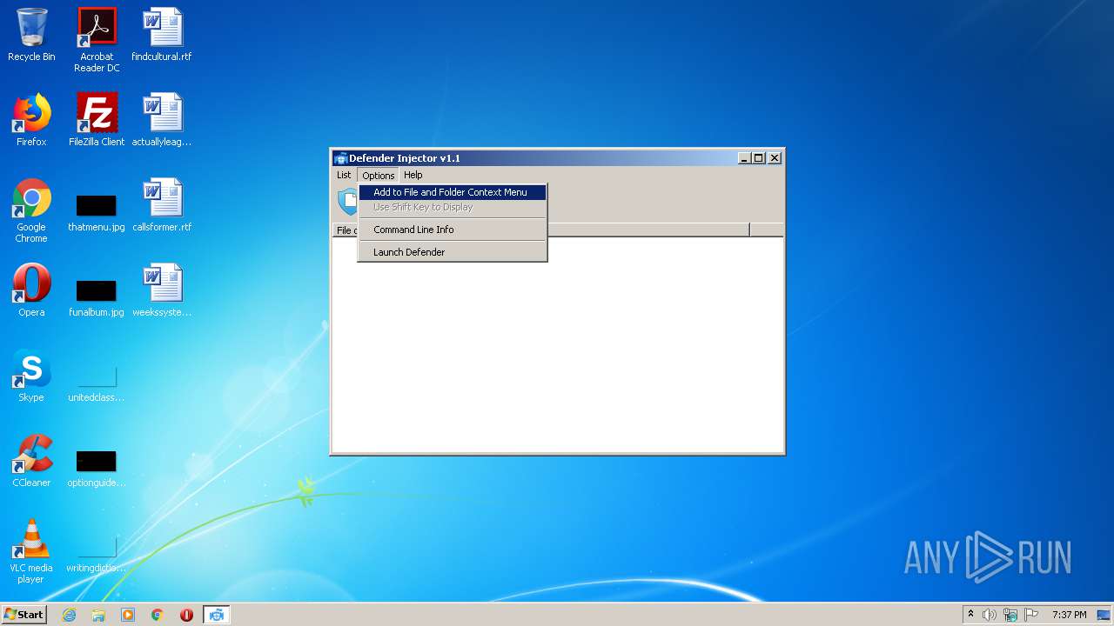1114x626 pixels.
Task: Select callsformer.rtf document icon
Action: pyautogui.click(x=162, y=205)
